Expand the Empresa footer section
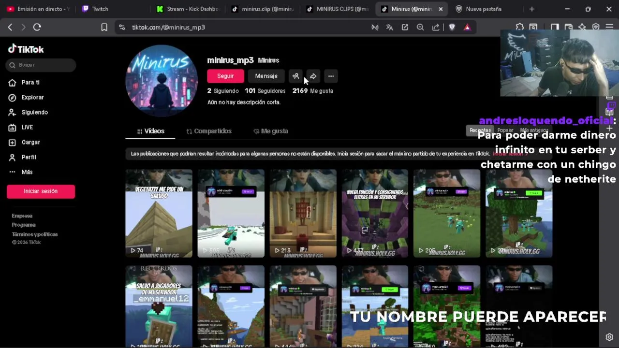This screenshot has width=619, height=348. (22, 216)
